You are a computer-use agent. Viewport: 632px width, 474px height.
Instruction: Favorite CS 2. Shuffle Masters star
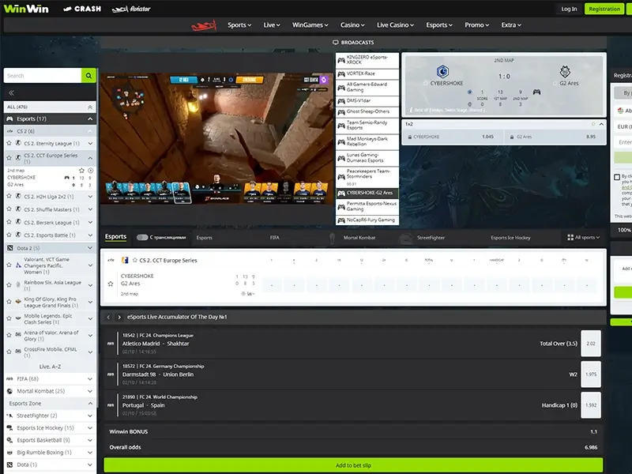(x=9, y=209)
